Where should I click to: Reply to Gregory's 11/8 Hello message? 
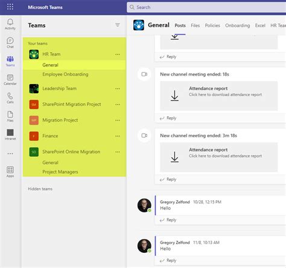point(168,260)
